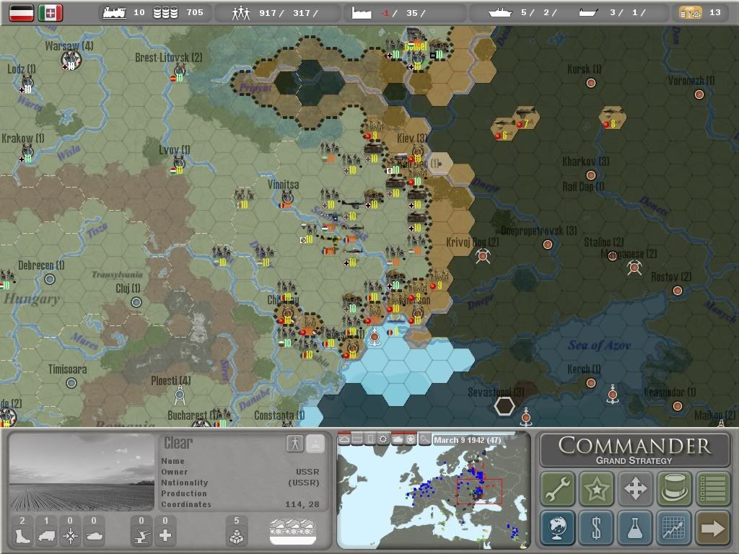Click the Kerch (1) city marker
739x554 pixels.
[x=590, y=383]
